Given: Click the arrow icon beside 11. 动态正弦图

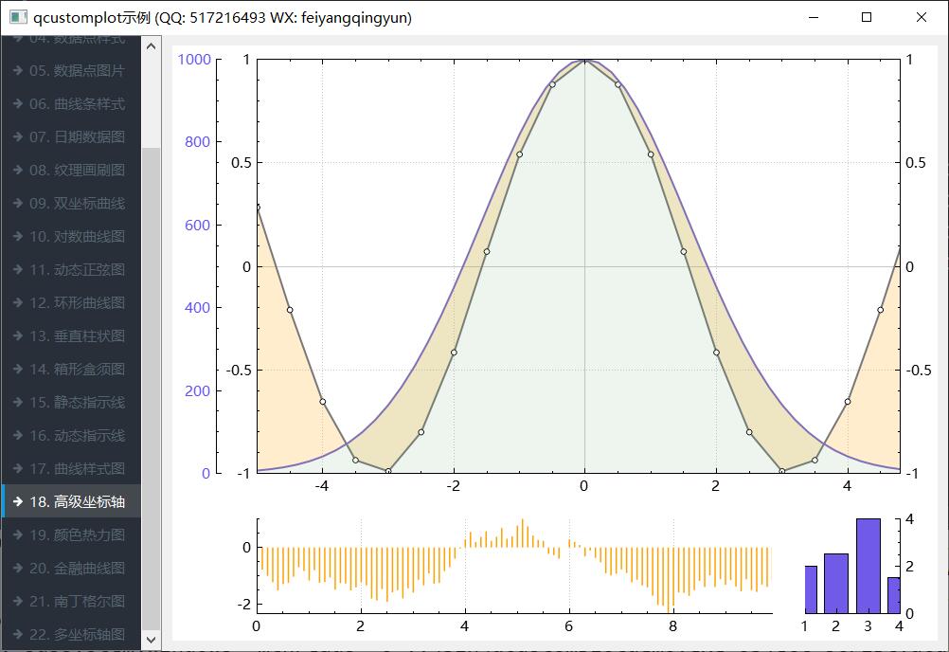Looking at the screenshot, I should (x=17, y=270).
